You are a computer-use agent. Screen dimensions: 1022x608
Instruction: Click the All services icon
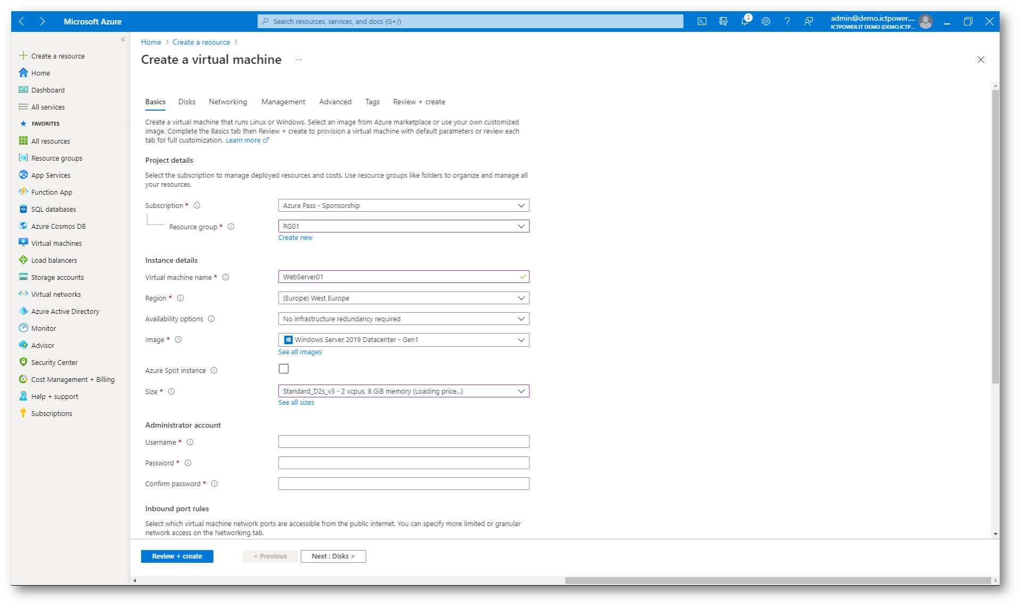(x=23, y=106)
